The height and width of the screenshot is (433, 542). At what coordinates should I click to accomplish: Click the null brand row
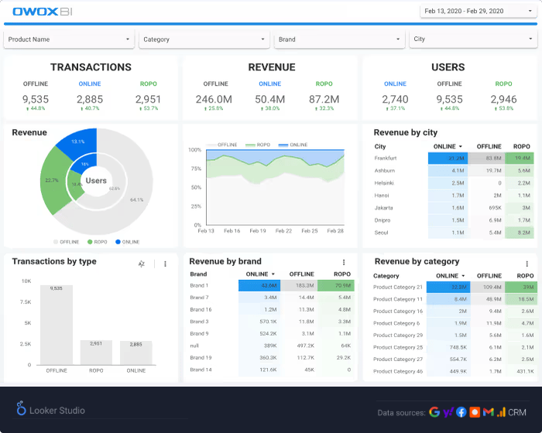click(x=272, y=346)
